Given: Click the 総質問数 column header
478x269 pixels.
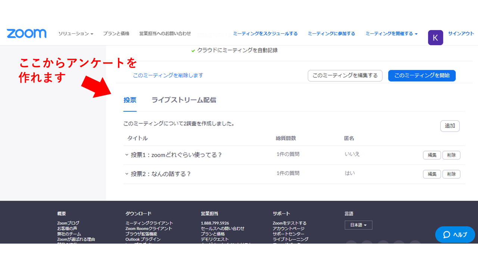Looking at the screenshot, I should (286, 138).
